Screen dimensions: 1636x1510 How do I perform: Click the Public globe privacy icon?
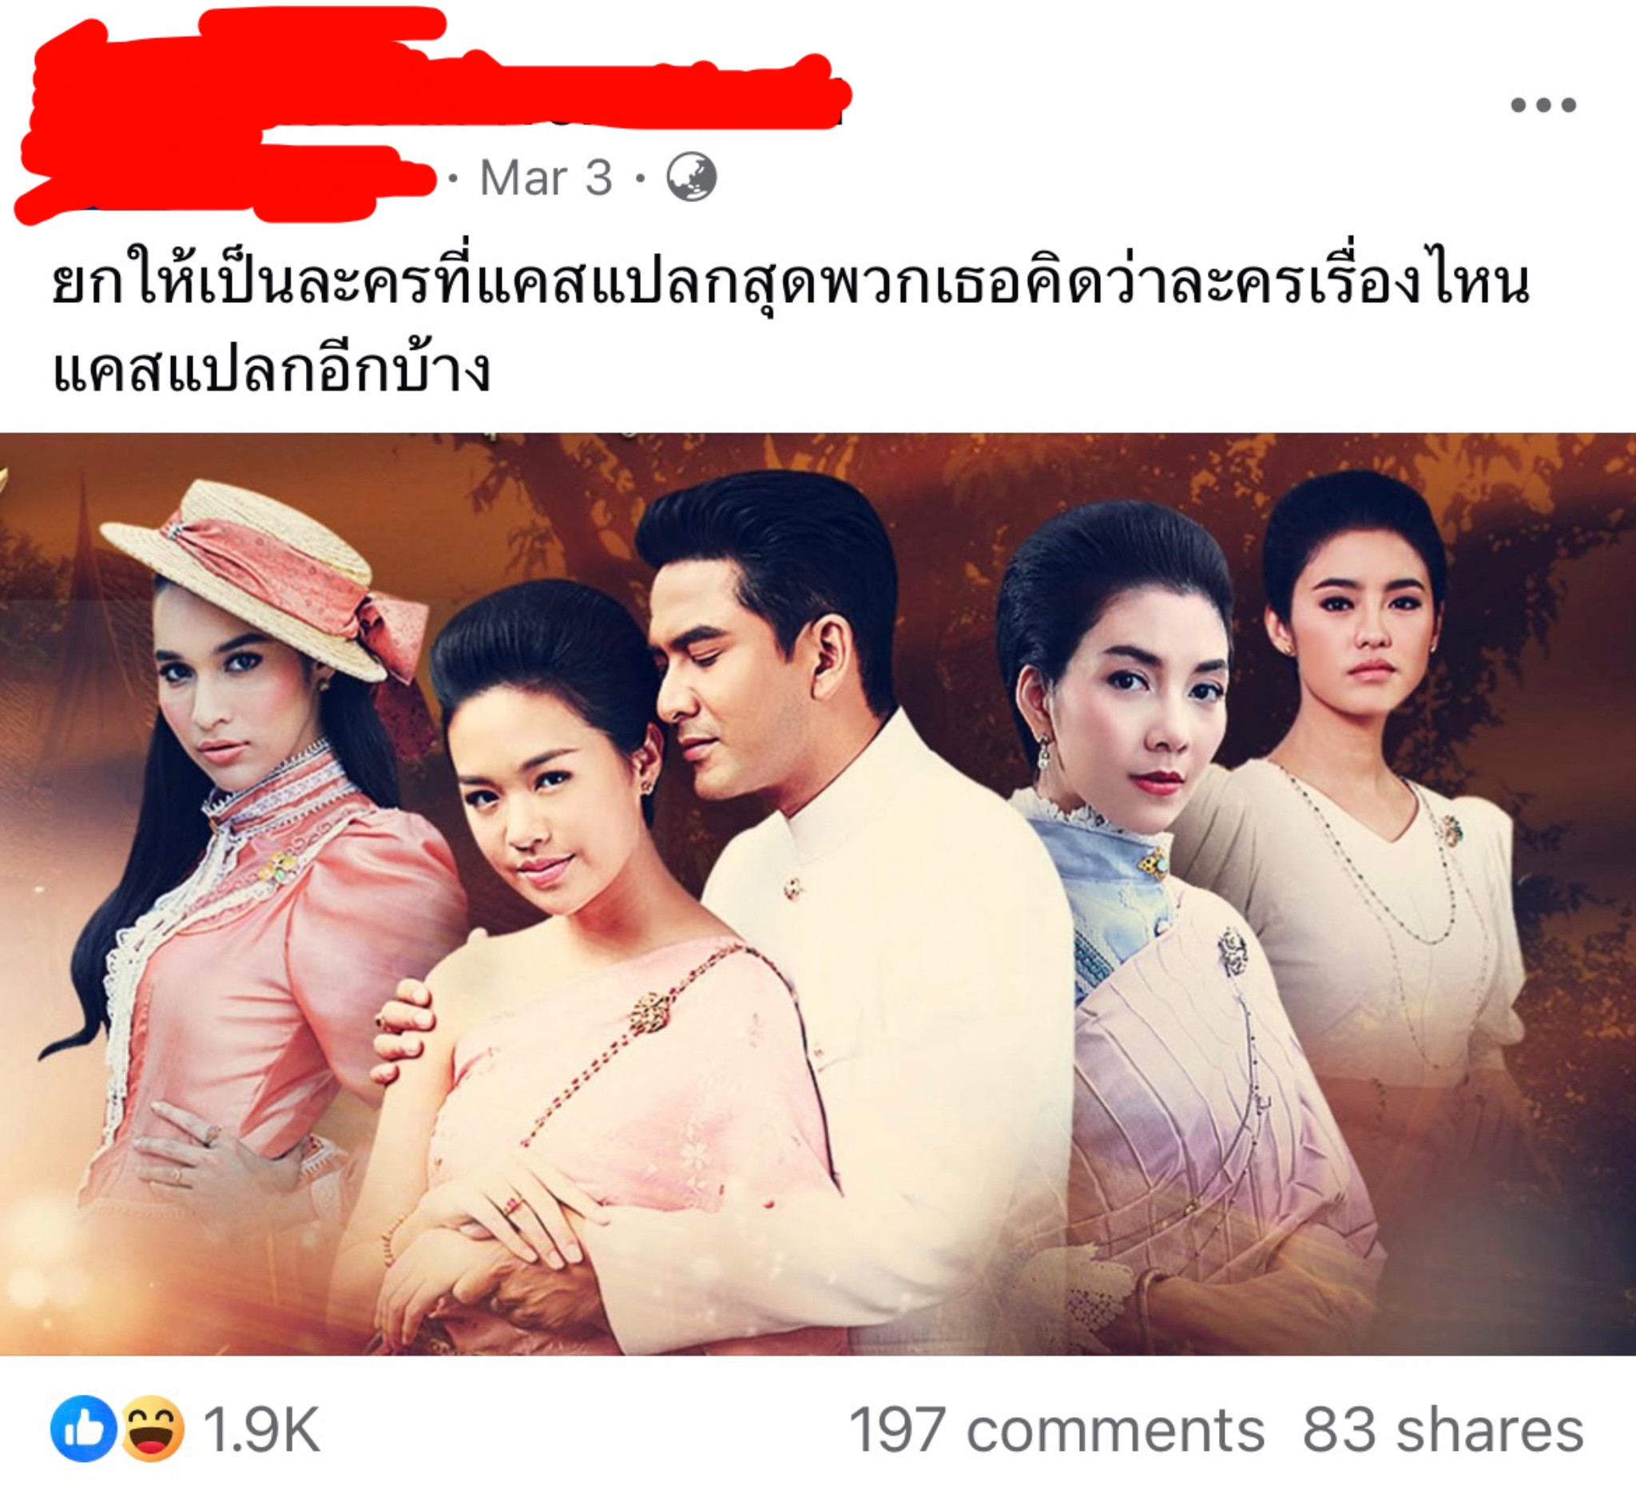pyautogui.click(x=692, y=177)
